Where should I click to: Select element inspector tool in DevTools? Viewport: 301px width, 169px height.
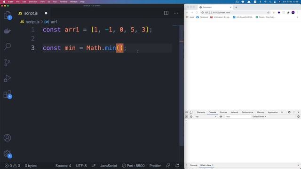pos(187,112)
